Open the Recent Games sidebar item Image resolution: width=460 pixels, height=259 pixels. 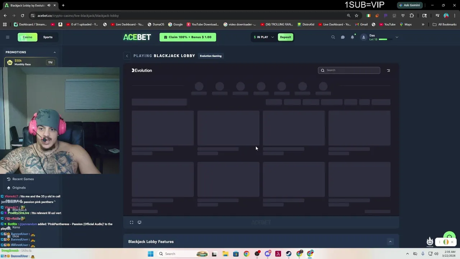click(x=20, y=179)
